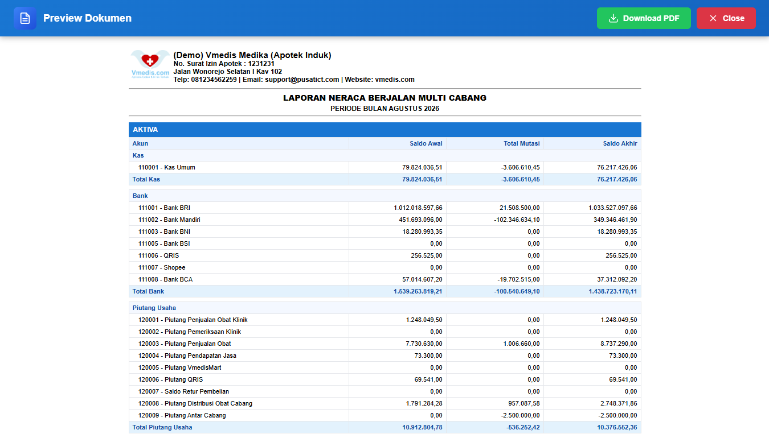Screen dimensions: 769x434
Task: Select the 111006 - QRIS account row
Action: coord(385,255)
